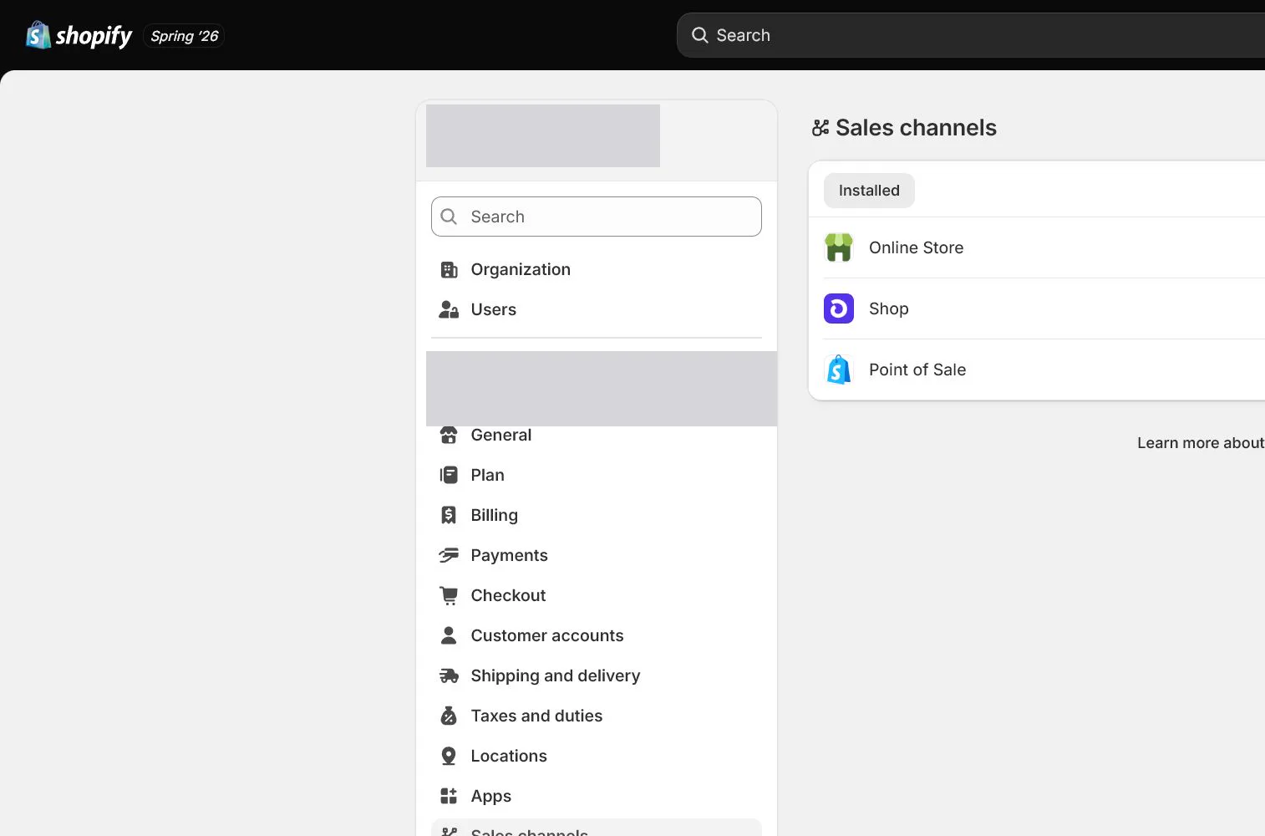Open Checkout settings
Screen dimensions: 1265x836
[x=597, y=595]
